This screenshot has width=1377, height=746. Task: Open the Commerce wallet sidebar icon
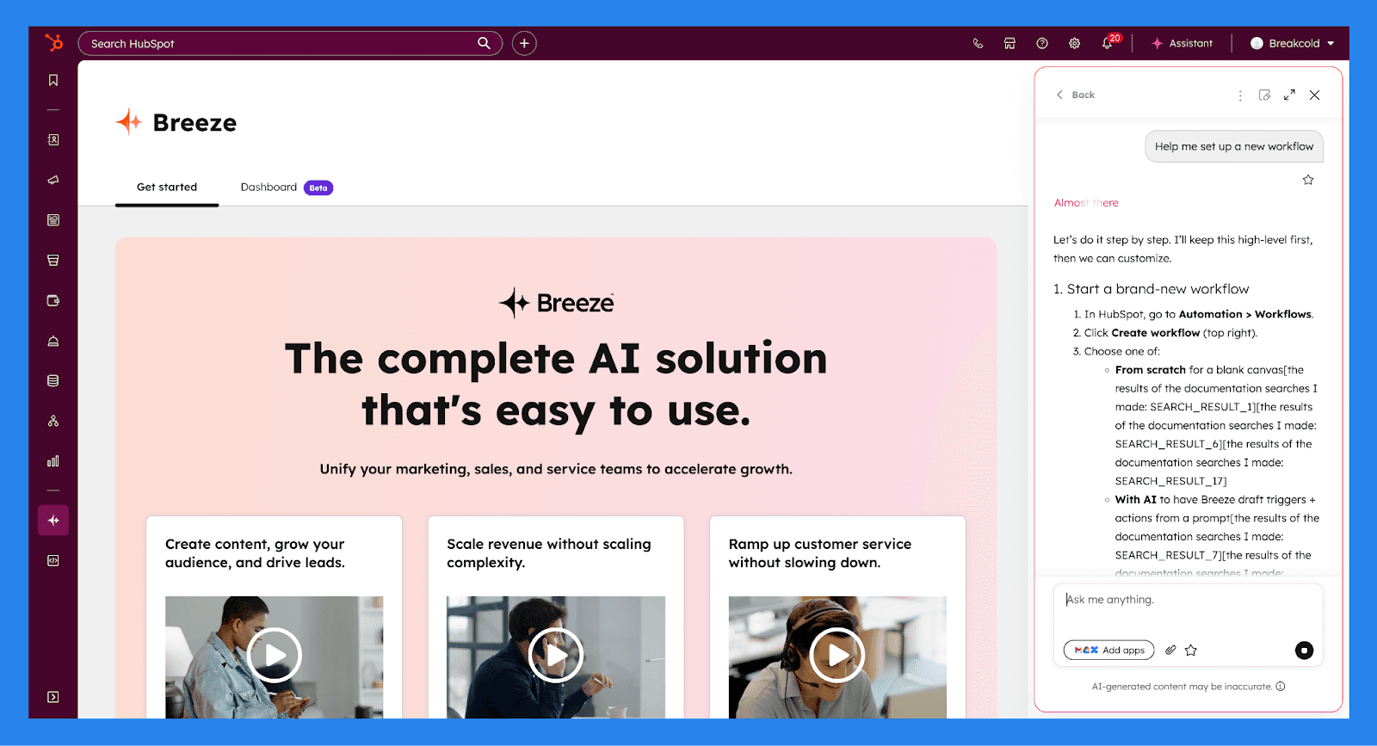[x=53, y=300]
